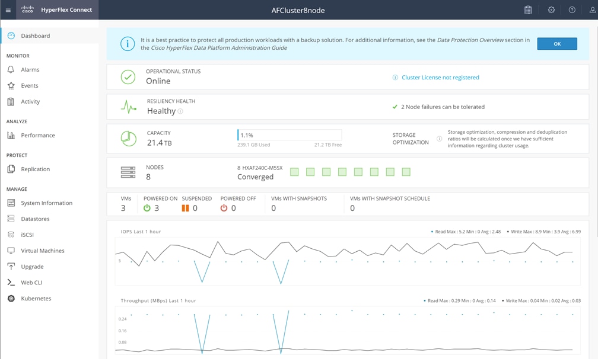Click 'VMs WITH SNAPSHOT SCHEDULE' label
598x359 pixels.
(390, 198)
